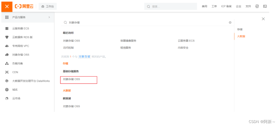The image size is (279, 126).
Task: Open 容器镜像服务 under 最近访问
Action: pos(128,41)
